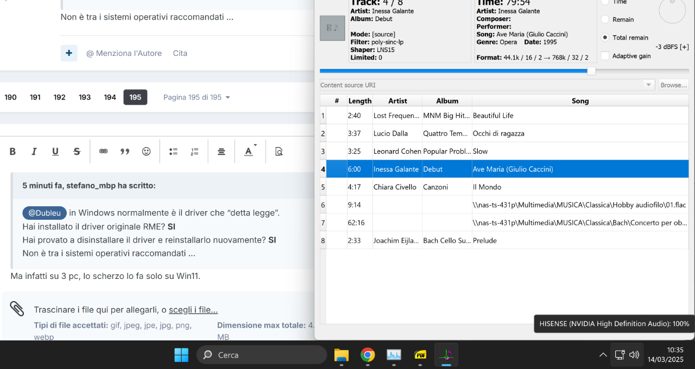Open the emoji picker
695x369 pixels.
click(146, 151)
